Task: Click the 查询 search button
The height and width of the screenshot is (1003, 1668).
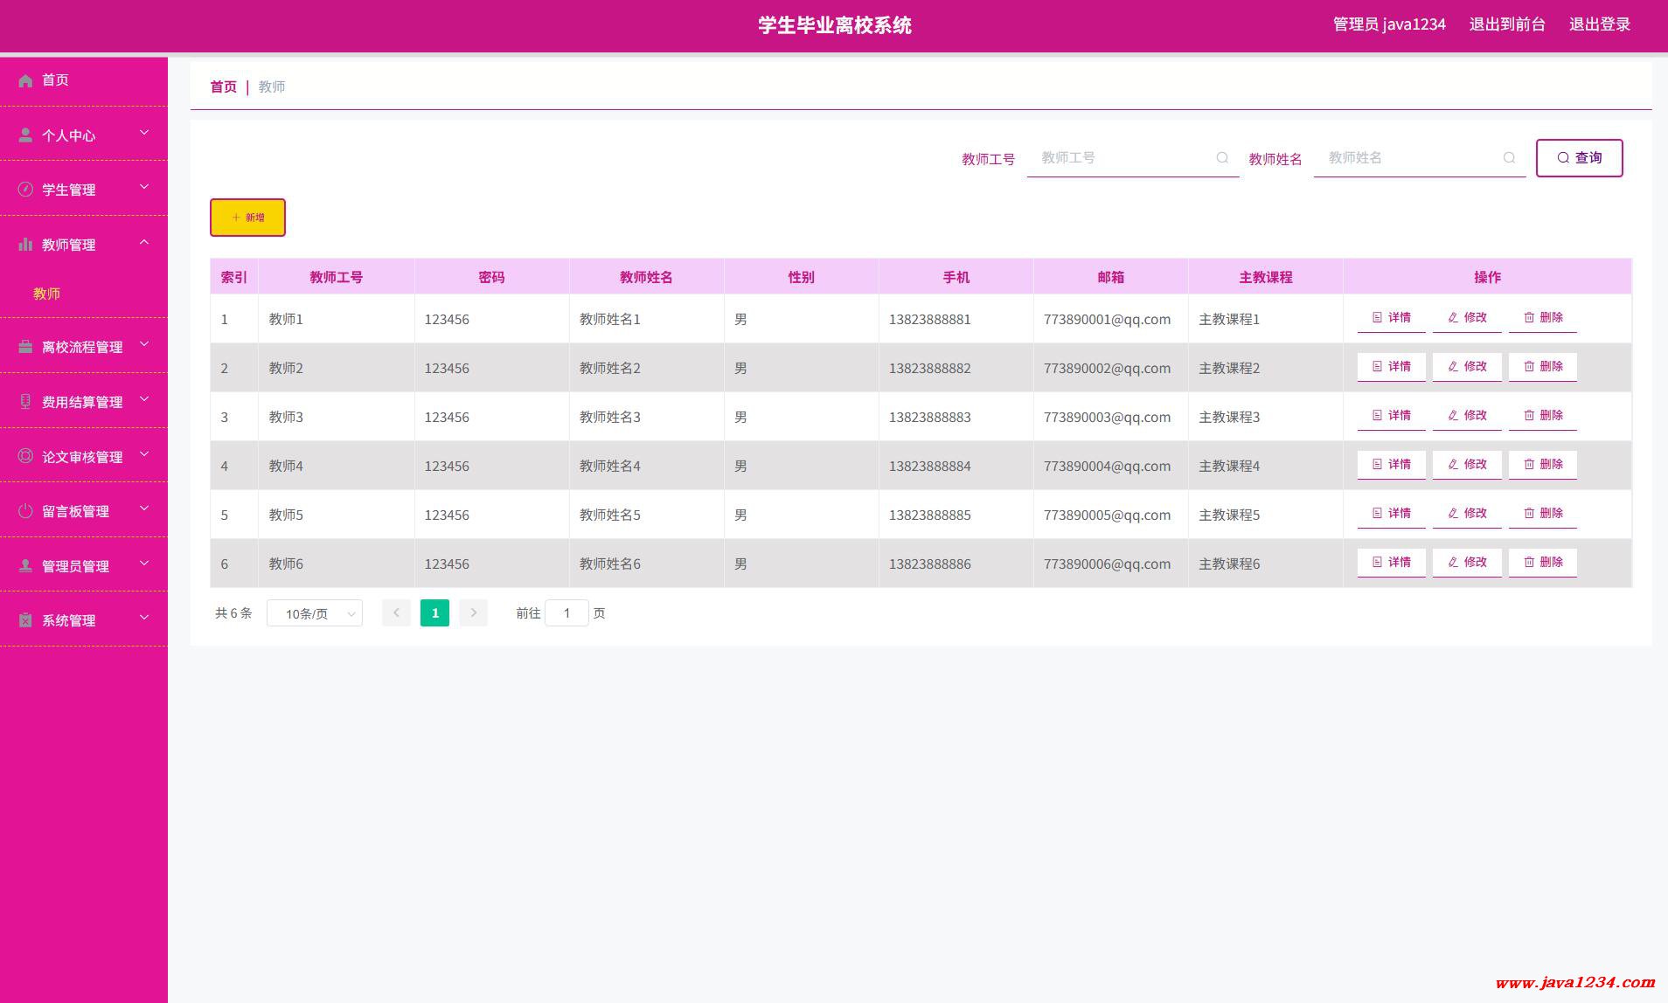Action: (x=1579, y=158)
